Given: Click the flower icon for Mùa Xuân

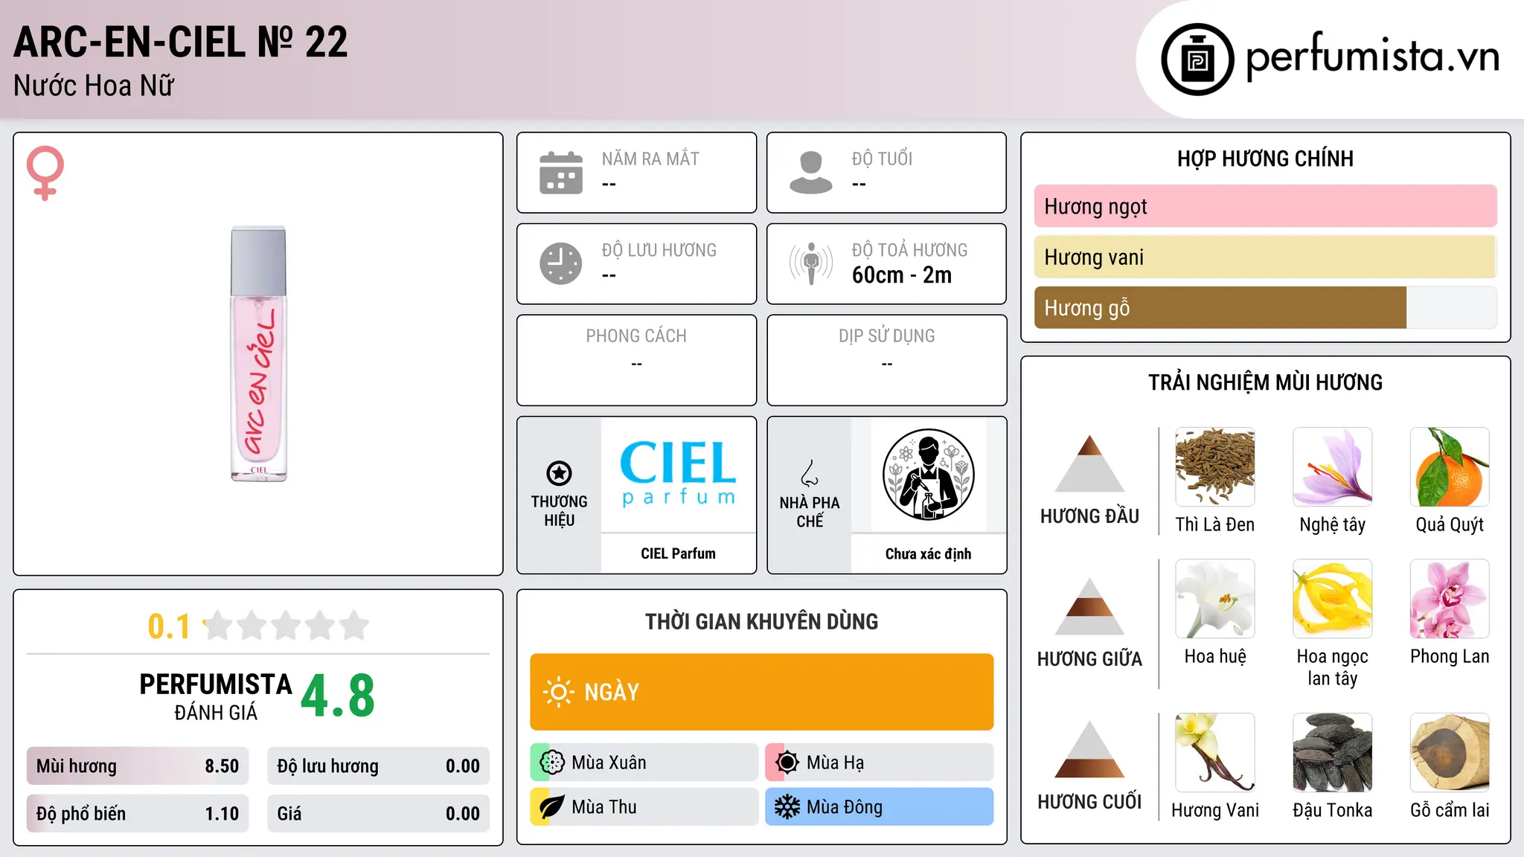Looking at the screenshot, I should click(x=552, y=763).
